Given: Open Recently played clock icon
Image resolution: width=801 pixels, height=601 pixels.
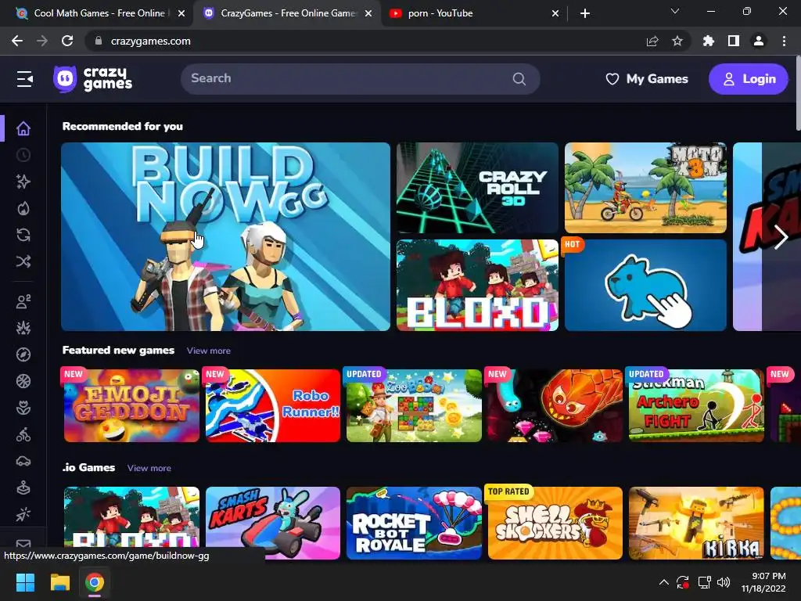Looking at the screenshot, I should (x=23, y=155).
